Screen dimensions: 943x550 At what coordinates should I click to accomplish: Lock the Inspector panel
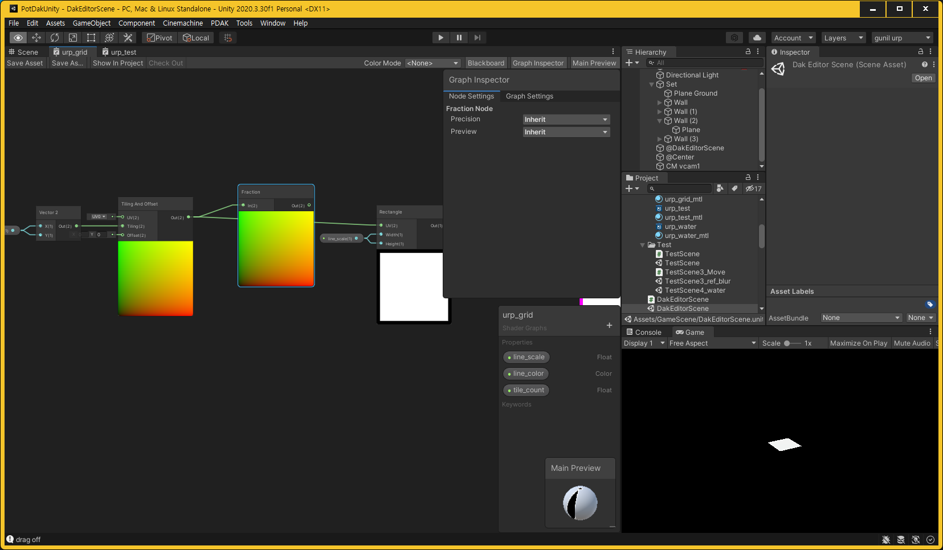921,51
